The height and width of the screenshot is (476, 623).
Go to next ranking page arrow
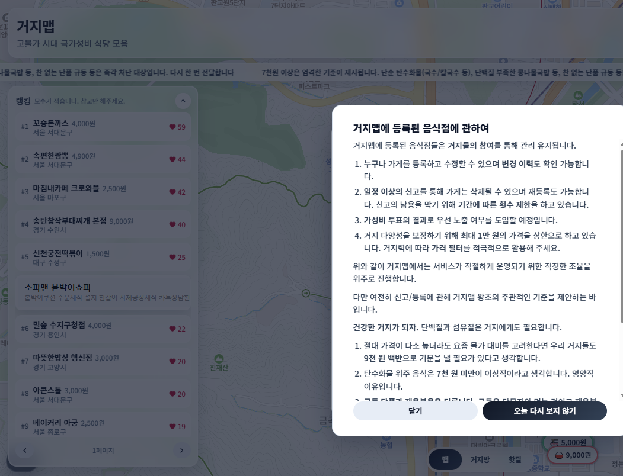coord(181,450)
